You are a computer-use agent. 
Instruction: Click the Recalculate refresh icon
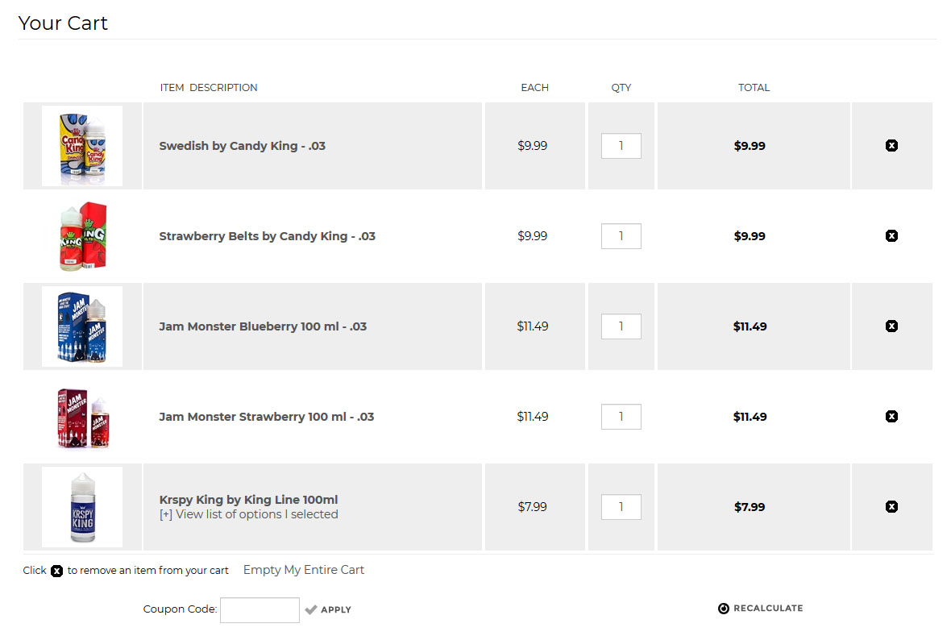(x=724, y=609)
